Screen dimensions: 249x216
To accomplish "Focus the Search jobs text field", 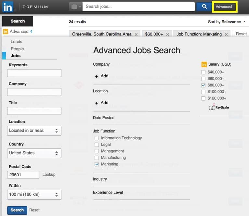I will point(138,7).
